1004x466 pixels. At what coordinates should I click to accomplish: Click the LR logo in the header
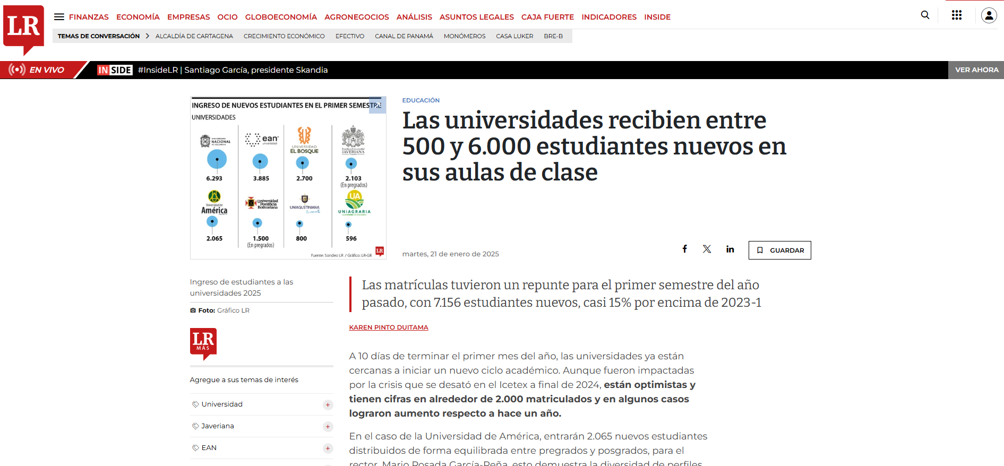(x=24, y=29)
